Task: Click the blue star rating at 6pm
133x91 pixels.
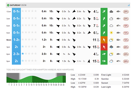Action: coord(23,54)
